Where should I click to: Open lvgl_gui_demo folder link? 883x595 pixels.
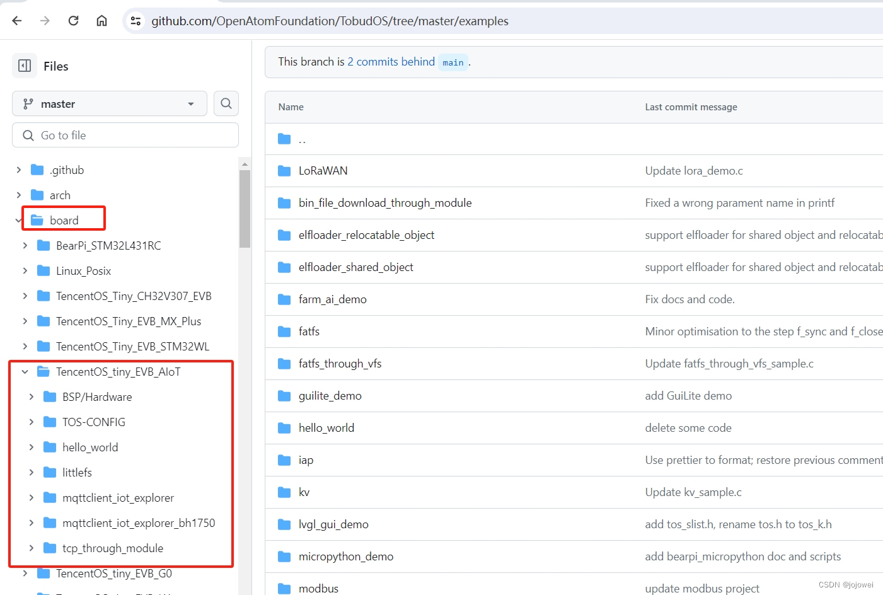(x=333, y=524)
